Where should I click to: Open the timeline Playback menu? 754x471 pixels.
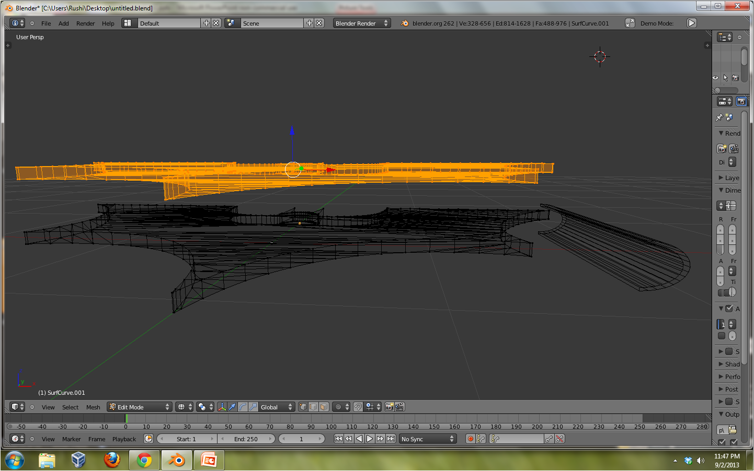[124, 439]
